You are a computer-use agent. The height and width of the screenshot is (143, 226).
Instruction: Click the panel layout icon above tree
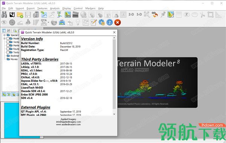pyautogui.click(x=4, y=30)
